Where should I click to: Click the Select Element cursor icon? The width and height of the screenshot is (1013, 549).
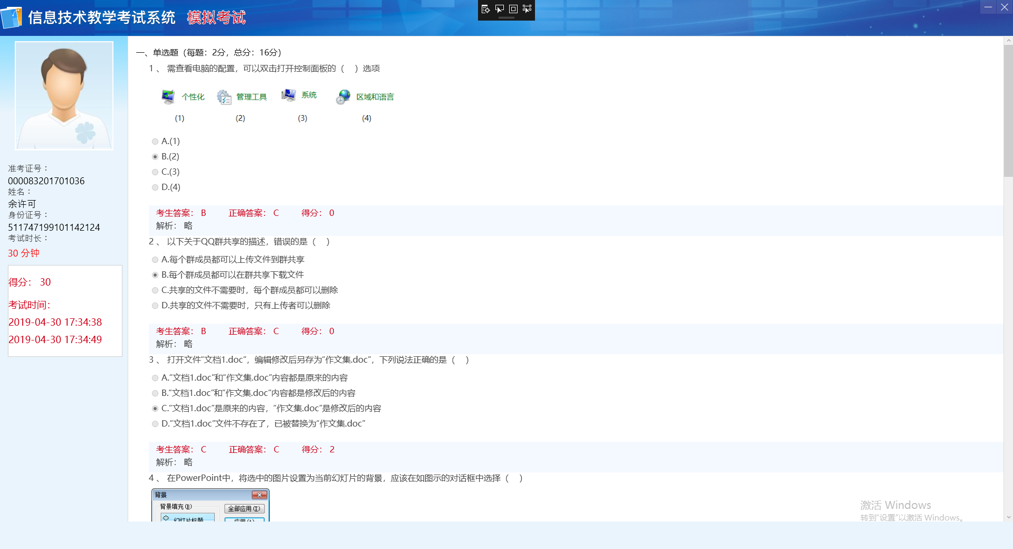tap(499, 9)
